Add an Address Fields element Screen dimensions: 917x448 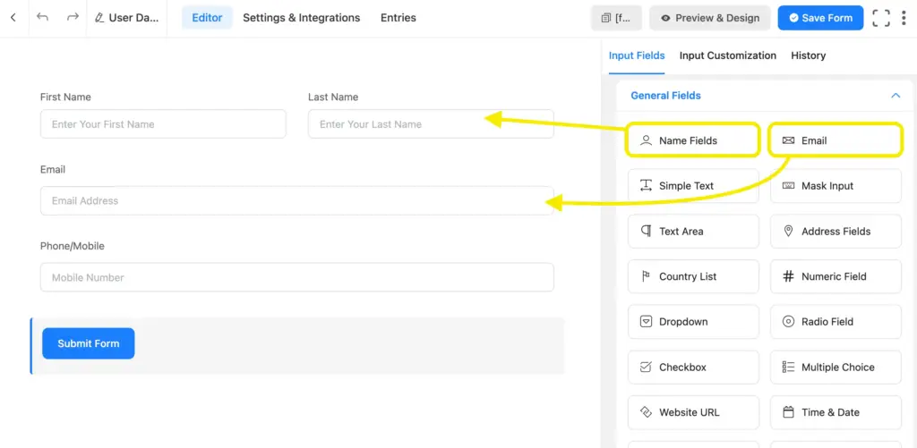click(836, 232)
